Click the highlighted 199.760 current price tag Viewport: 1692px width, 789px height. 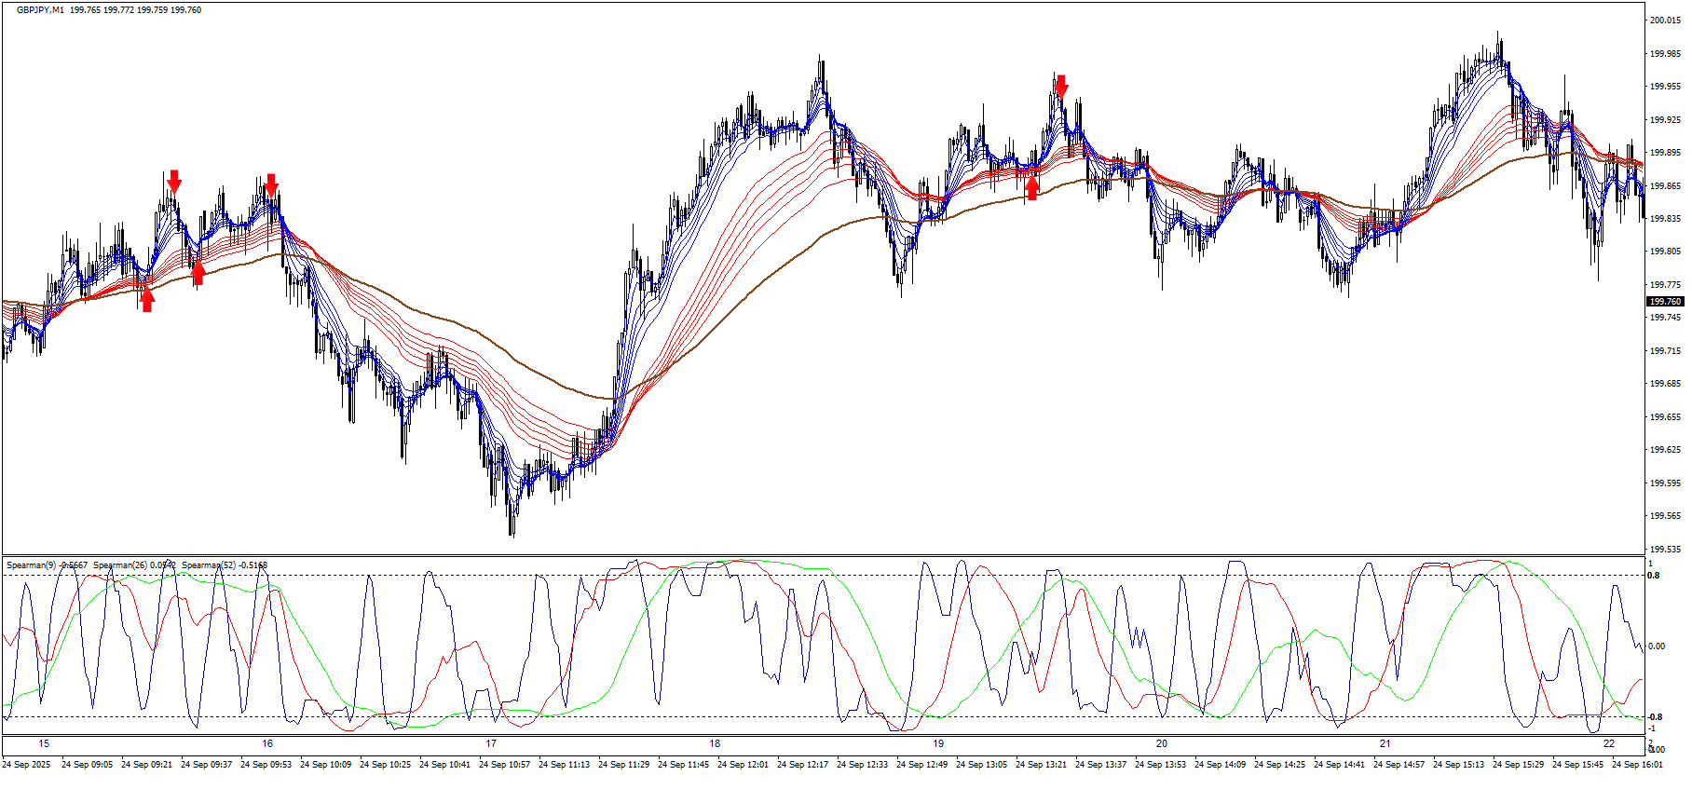coord(1665,302)
